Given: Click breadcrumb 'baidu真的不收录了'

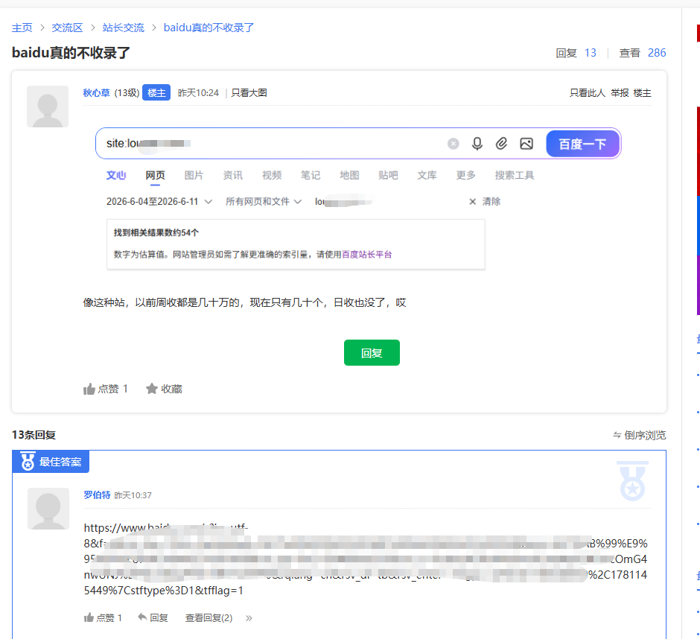Looking at the screenshot, I should click(x=209, y=28).
